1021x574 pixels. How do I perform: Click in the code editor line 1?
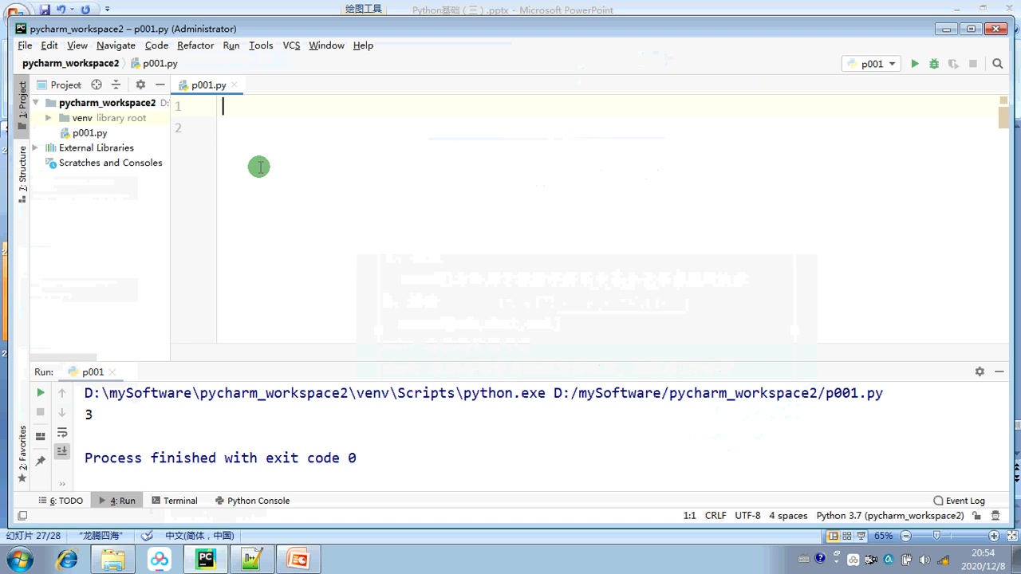tap(606, 106)
